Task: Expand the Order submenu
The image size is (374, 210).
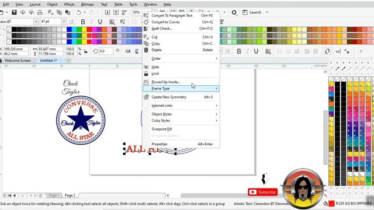Action: pyautogui.click(x=181, y=58)
